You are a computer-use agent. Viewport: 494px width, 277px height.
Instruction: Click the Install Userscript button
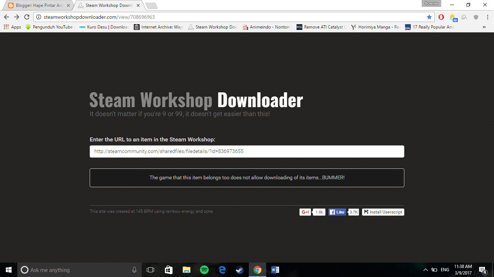(383, 212)
